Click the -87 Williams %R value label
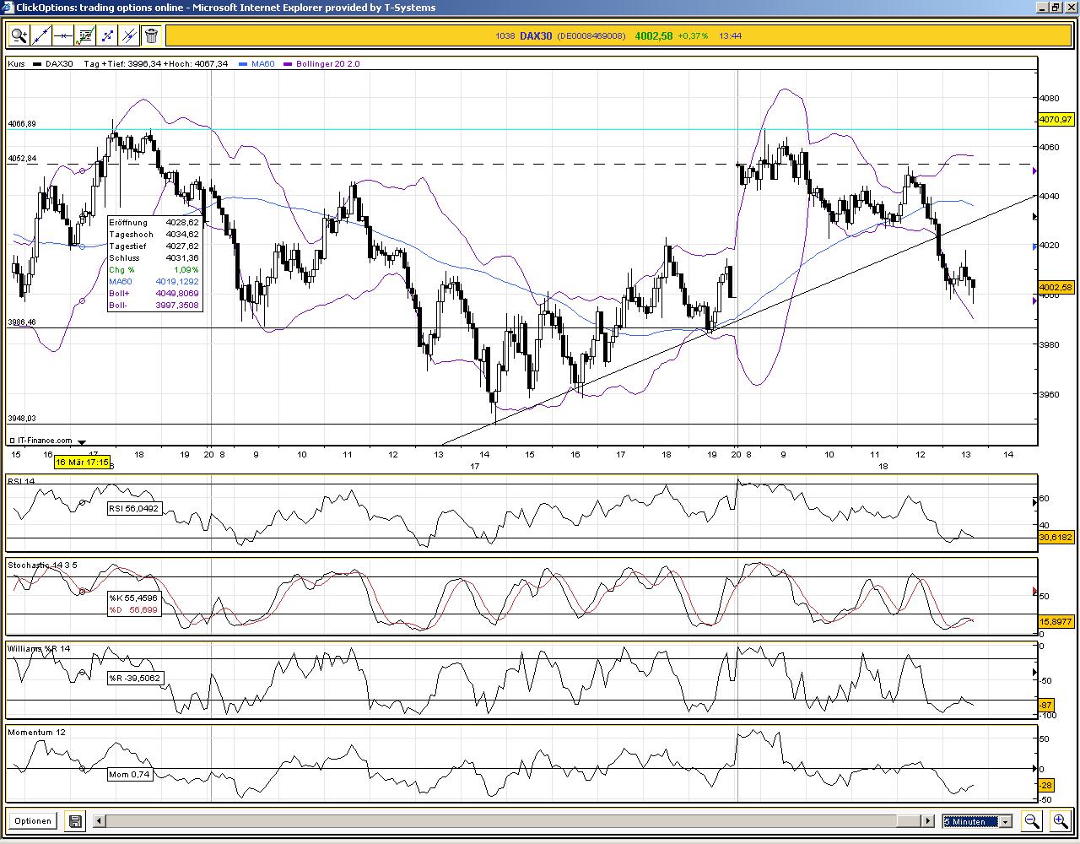 click(x=1046, y=705)
